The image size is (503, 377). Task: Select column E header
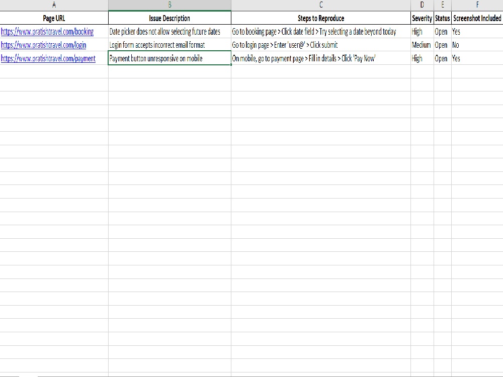tap(443, 5)
